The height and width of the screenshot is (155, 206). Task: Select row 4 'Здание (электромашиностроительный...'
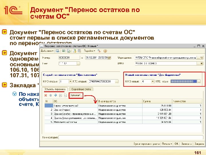[x=123, y=118]
